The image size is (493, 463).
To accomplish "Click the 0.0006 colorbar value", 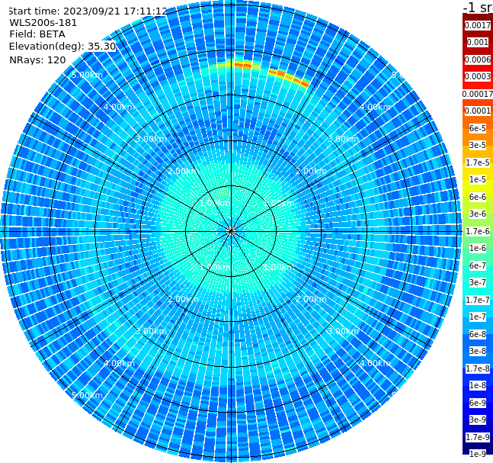I will 478,59.
